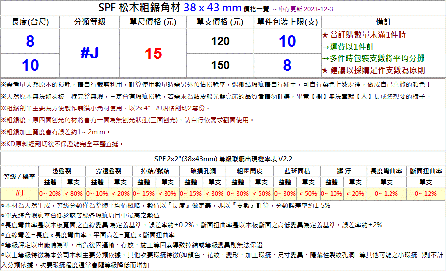Select length value 10 in 長度 column

tap(30, 65)
